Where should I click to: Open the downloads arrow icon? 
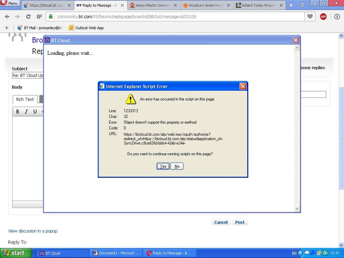pos(337,17)
